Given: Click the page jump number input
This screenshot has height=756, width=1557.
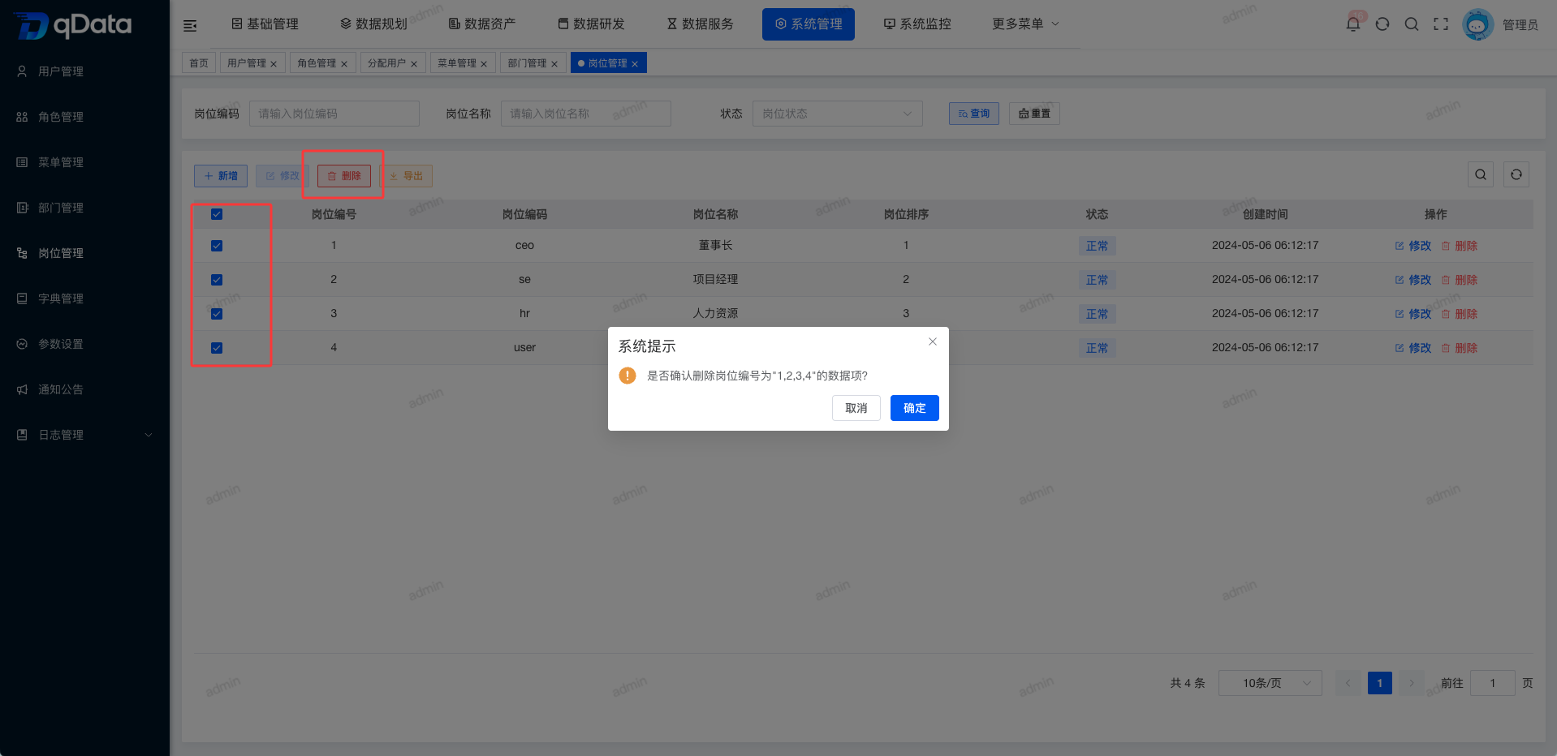Looking at the screenshot, I should coord(1493,683).
